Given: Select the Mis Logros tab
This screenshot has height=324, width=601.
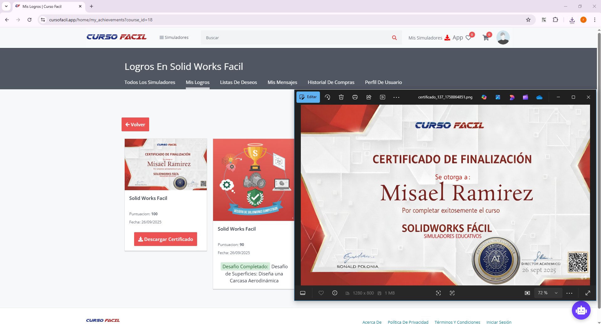Looking at the screenshot, I should coord(198,82).
